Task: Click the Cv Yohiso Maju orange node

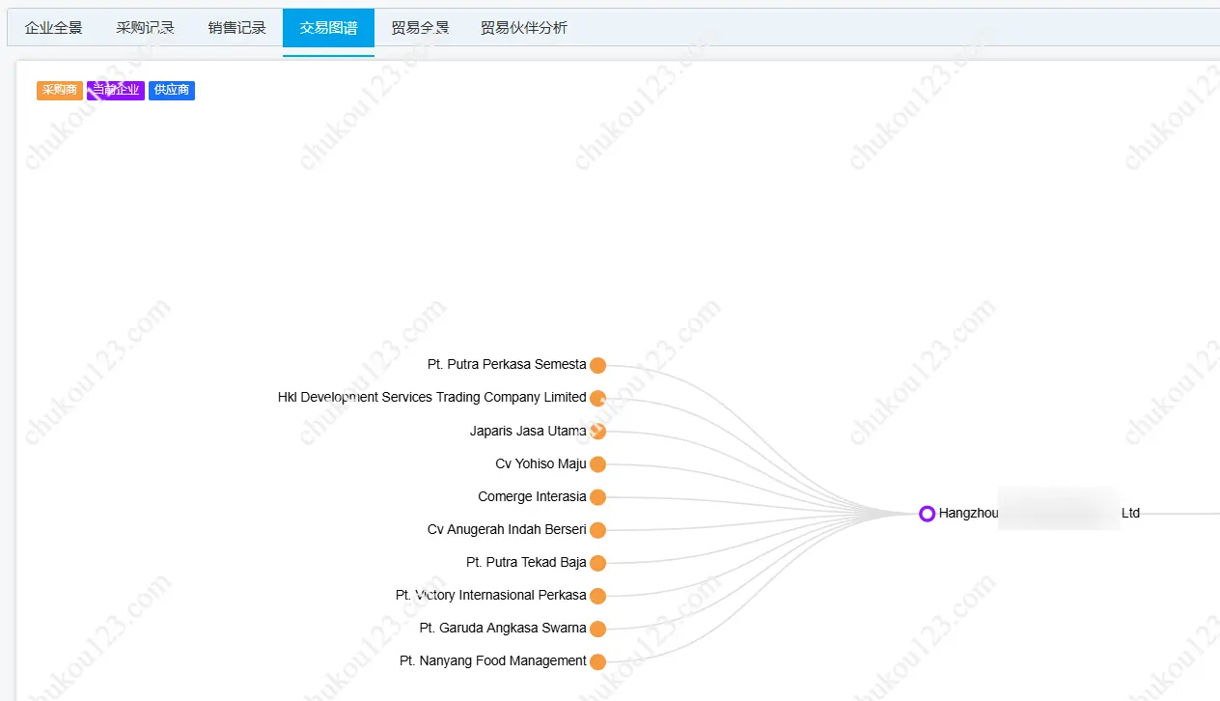Action: pyautogui.click(x=597, y=464)
